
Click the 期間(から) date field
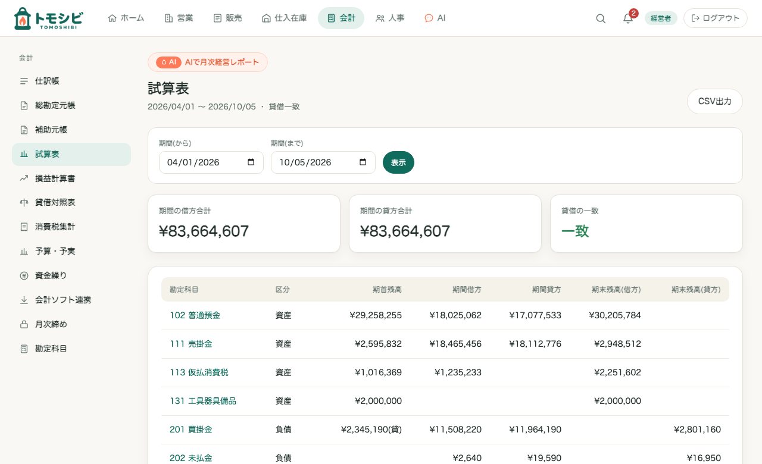tap(211, 162)
